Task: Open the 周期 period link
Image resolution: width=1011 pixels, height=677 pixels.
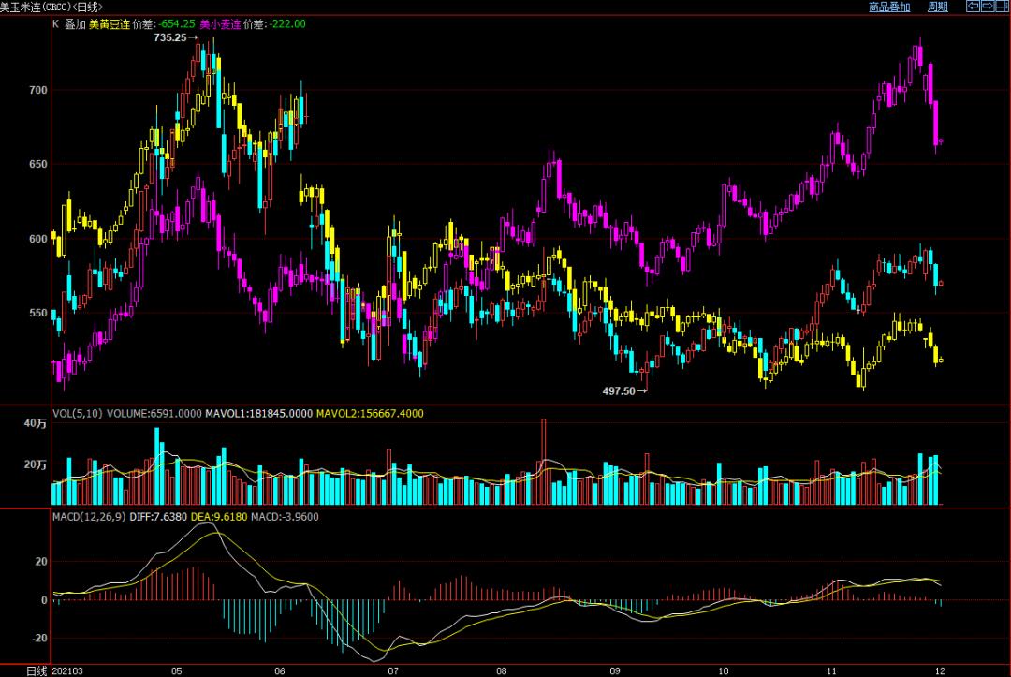Action: point(937,7)
